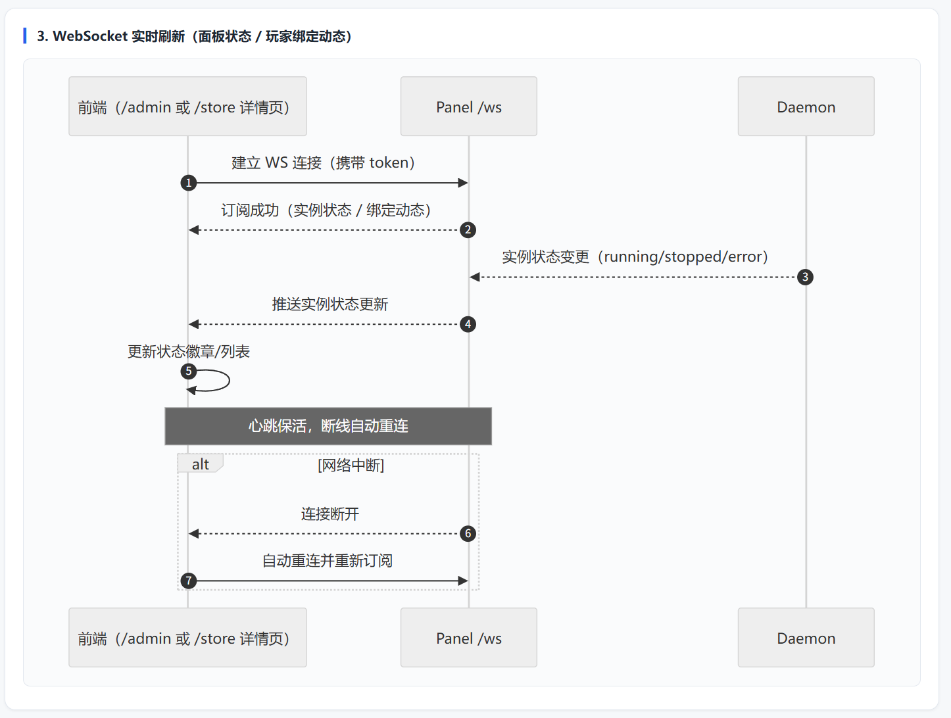
Task: Select the top Panel /ws participant box
Action: (469, 107)
